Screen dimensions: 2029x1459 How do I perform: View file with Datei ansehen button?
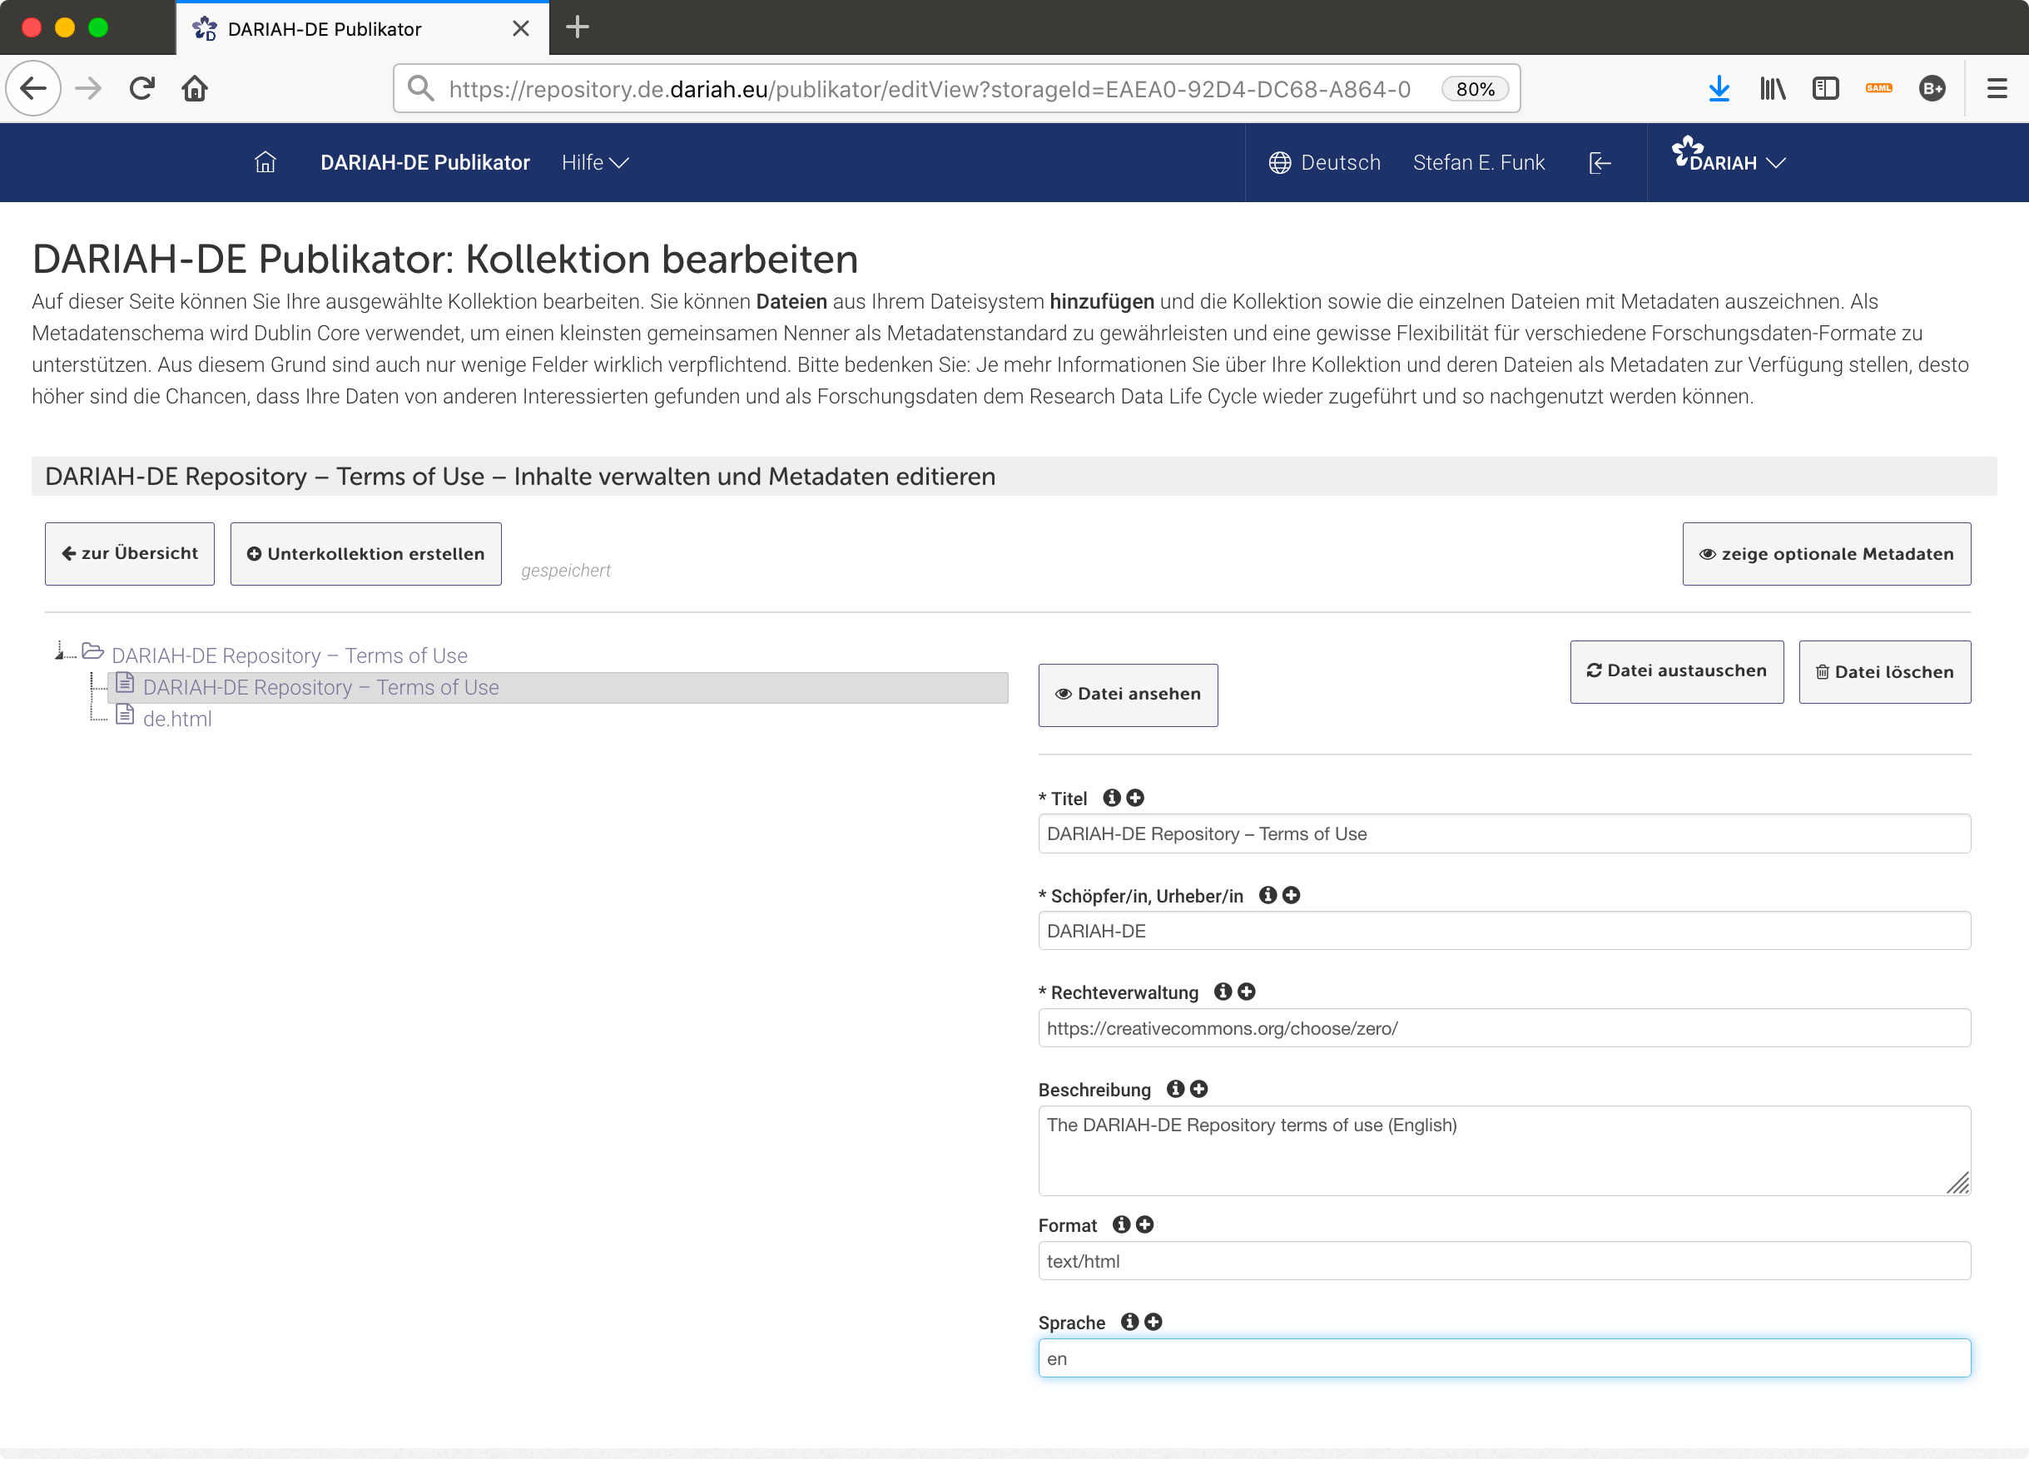(1127, 695)
